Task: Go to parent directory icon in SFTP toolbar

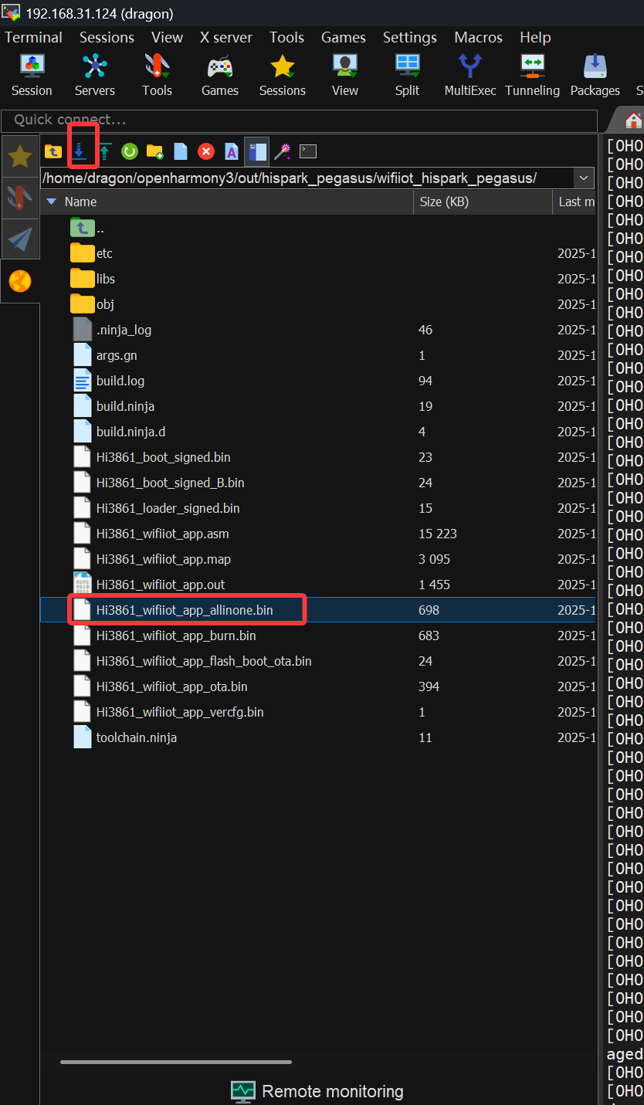Action: pos(53,151)
